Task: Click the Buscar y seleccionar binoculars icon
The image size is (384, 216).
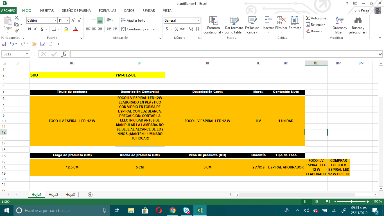Action: point(358,21)
